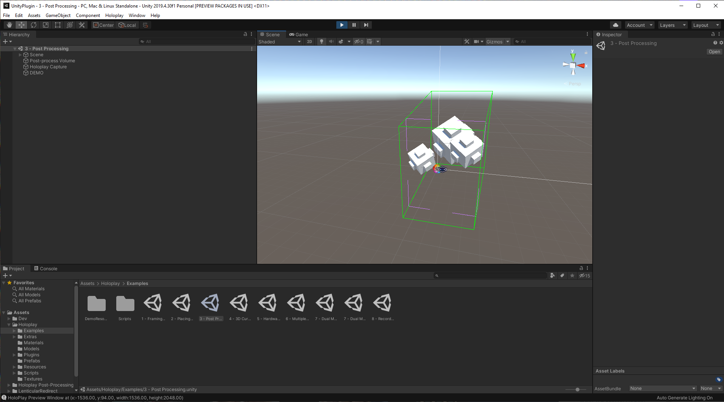724x402 pixels.
Task: Adjust the project icon size slider
Action: [577, 390]
